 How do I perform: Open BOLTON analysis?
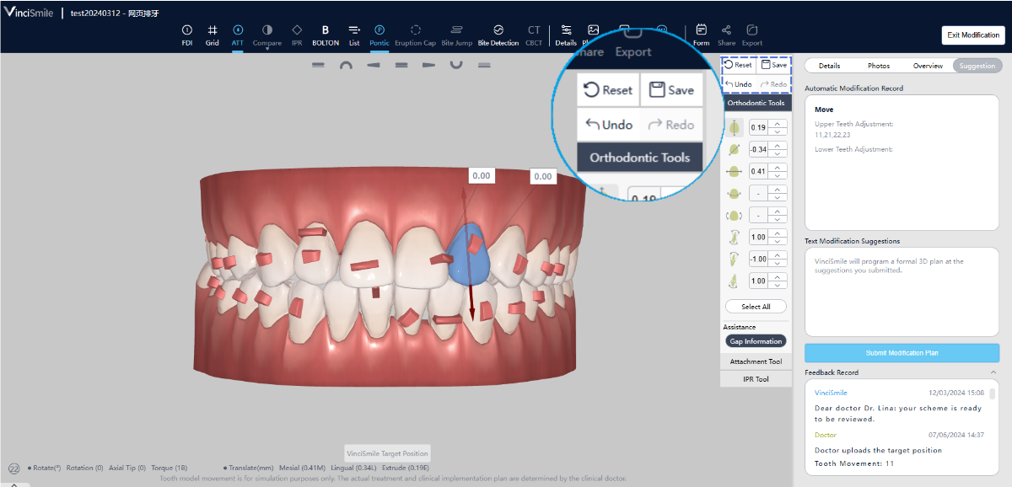click(326, 35)
